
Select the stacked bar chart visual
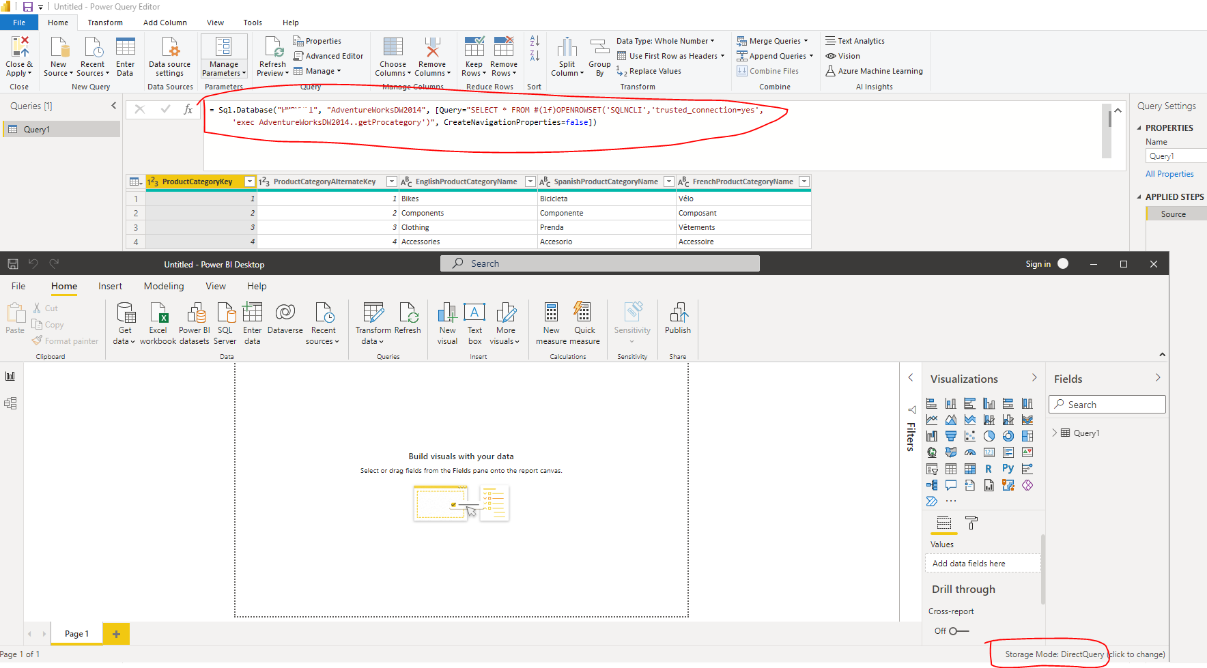(x=932, y=403)
